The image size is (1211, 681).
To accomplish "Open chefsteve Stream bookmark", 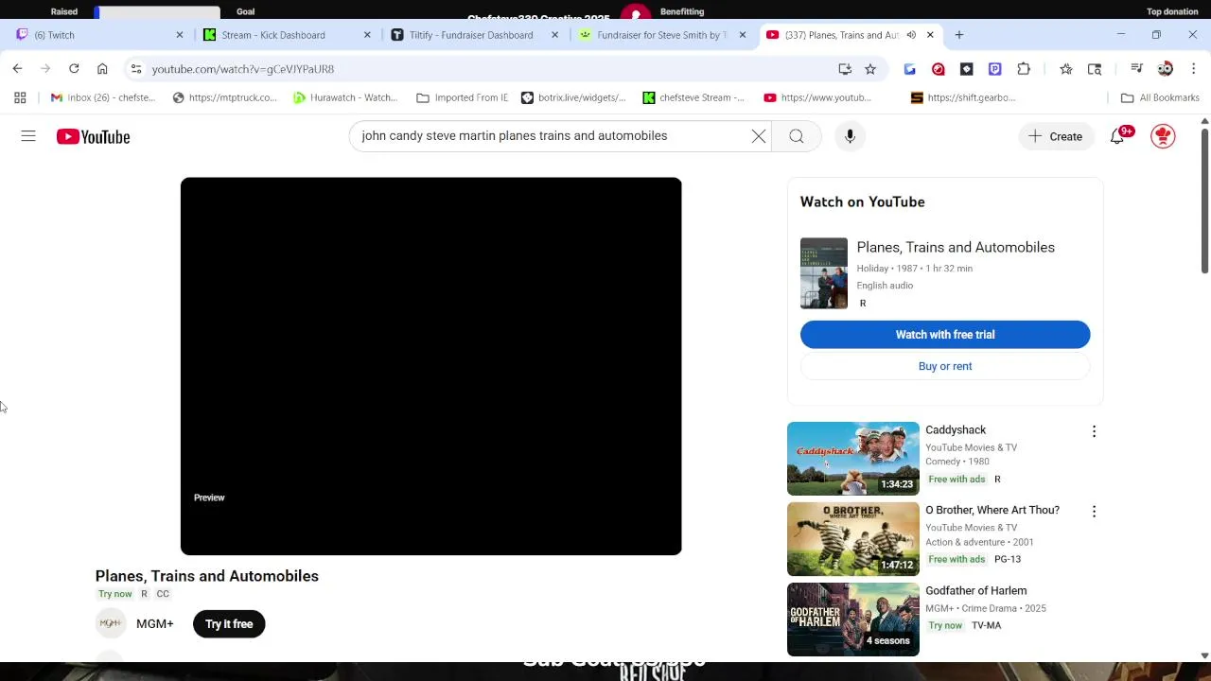I will tap(694, 97).
